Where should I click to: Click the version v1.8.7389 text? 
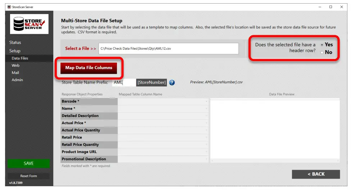(x=16, y=183)
